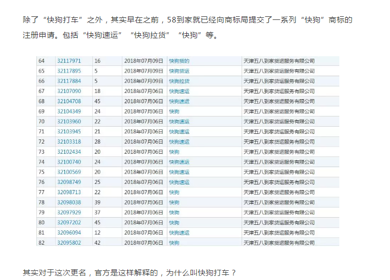The width and height of the screenshot is (390, 280).
Task: Click 快狗 trademark name in row 77
Action: (174, 192)
